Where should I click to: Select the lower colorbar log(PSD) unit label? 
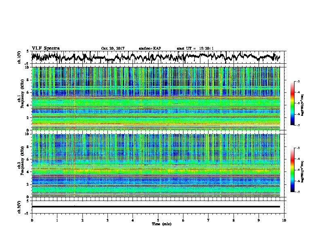click(302, 172)
